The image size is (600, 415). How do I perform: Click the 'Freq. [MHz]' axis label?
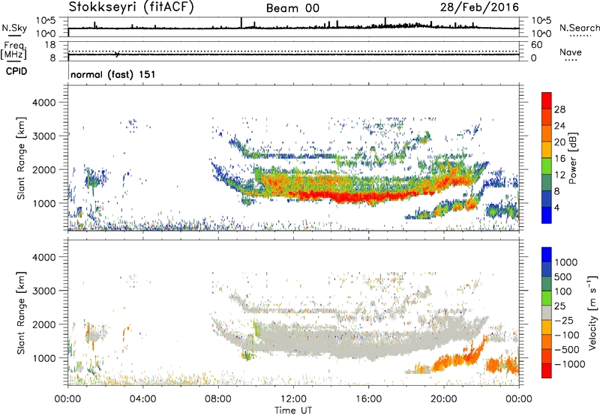13,51
